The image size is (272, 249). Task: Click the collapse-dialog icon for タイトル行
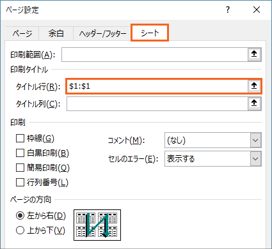click(254, 86)
